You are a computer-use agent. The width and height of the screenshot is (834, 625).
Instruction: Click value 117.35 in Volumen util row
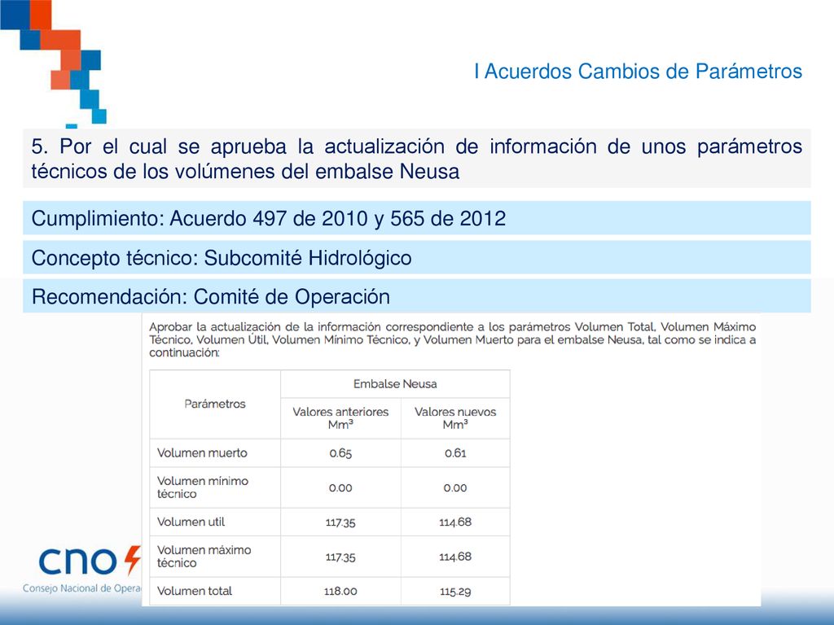click(340, 522)
